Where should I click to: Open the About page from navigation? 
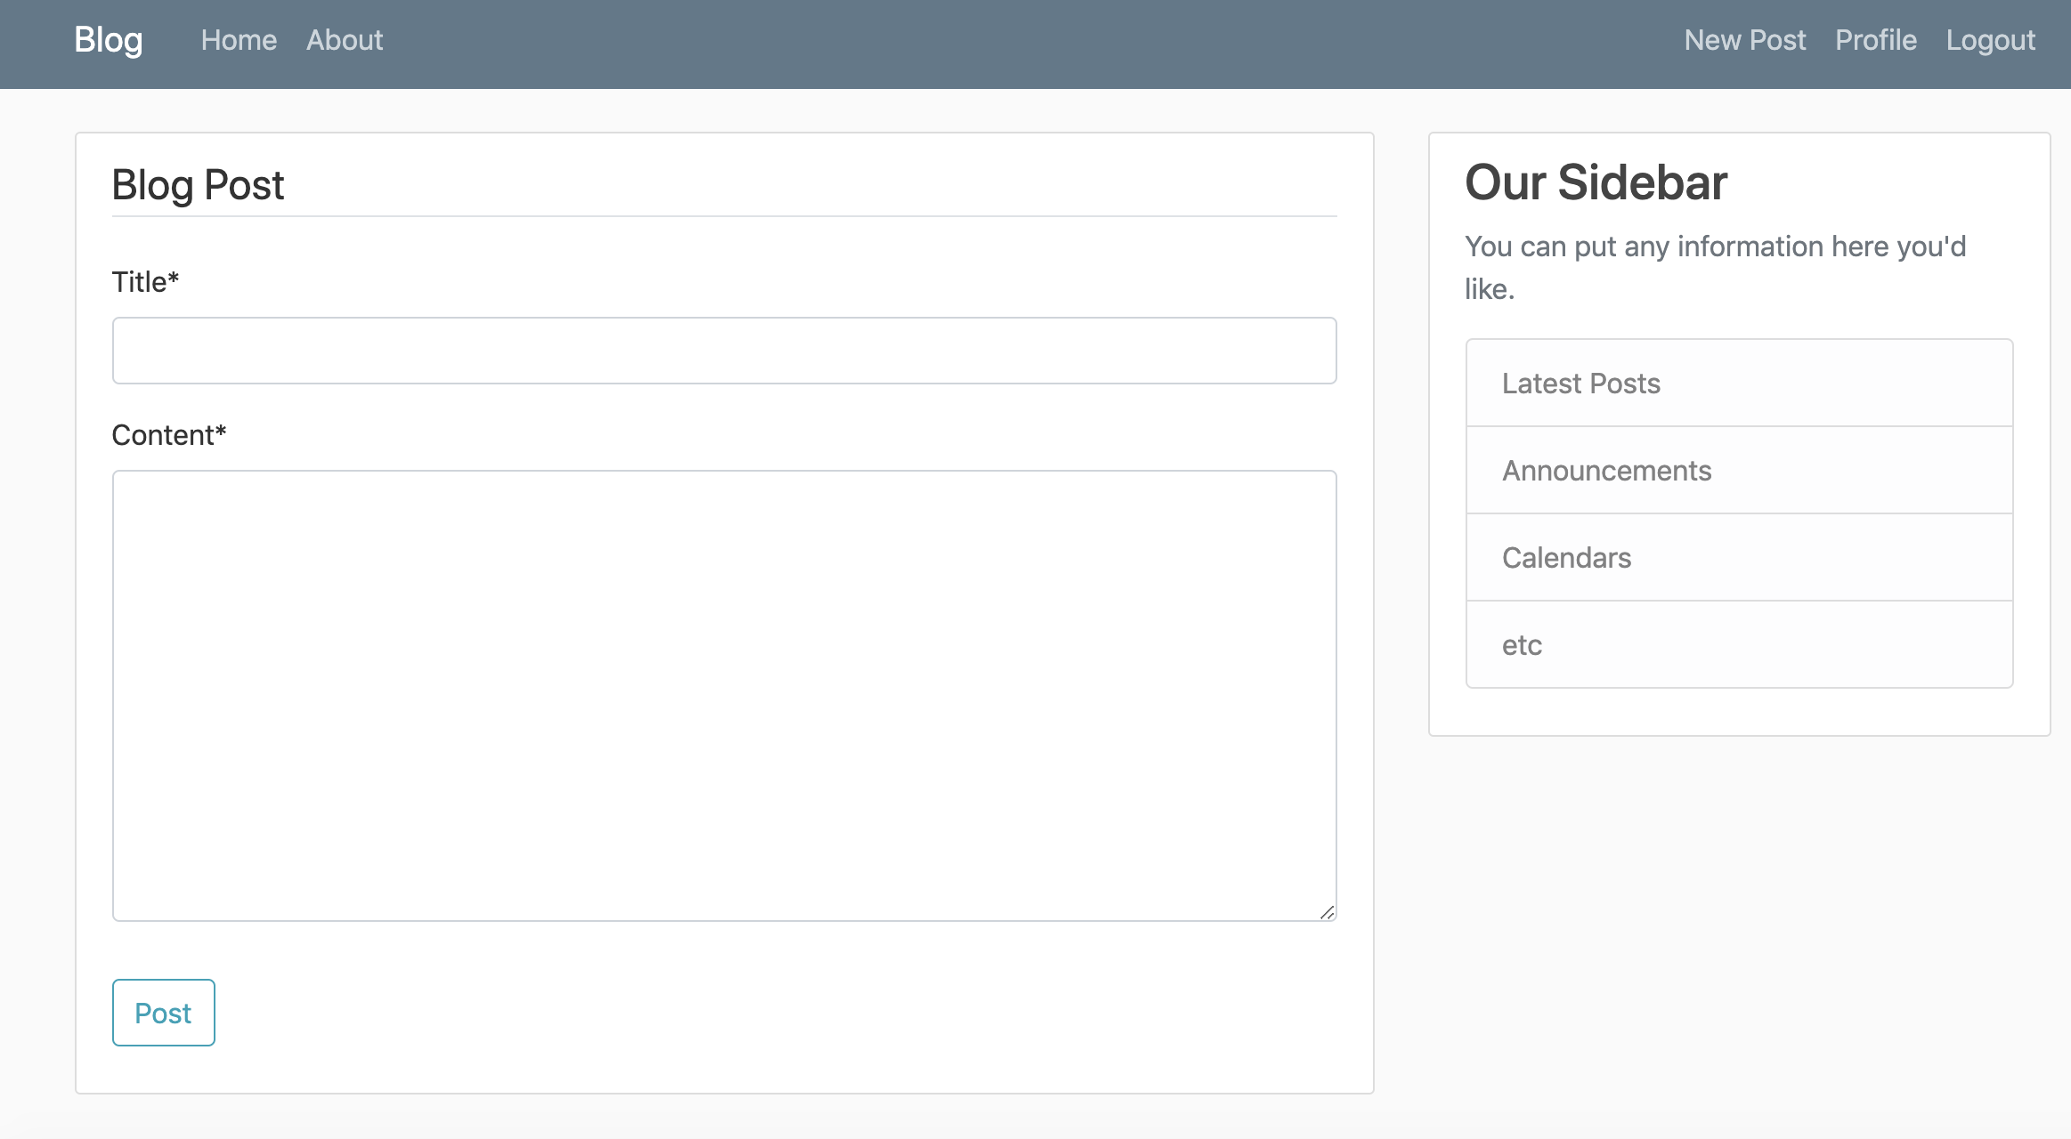[x=345, y=40]
